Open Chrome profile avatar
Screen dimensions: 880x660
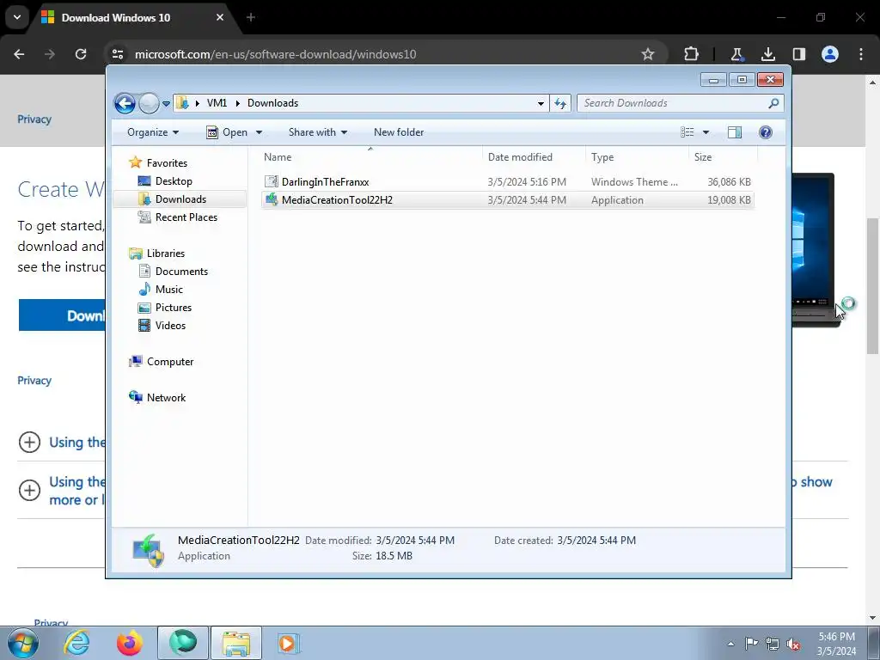[x=830, y=54]
